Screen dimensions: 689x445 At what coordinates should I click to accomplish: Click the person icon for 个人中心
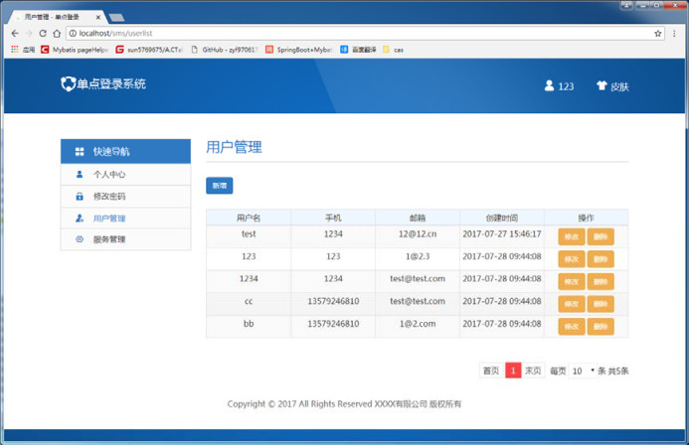click(80, 175)
